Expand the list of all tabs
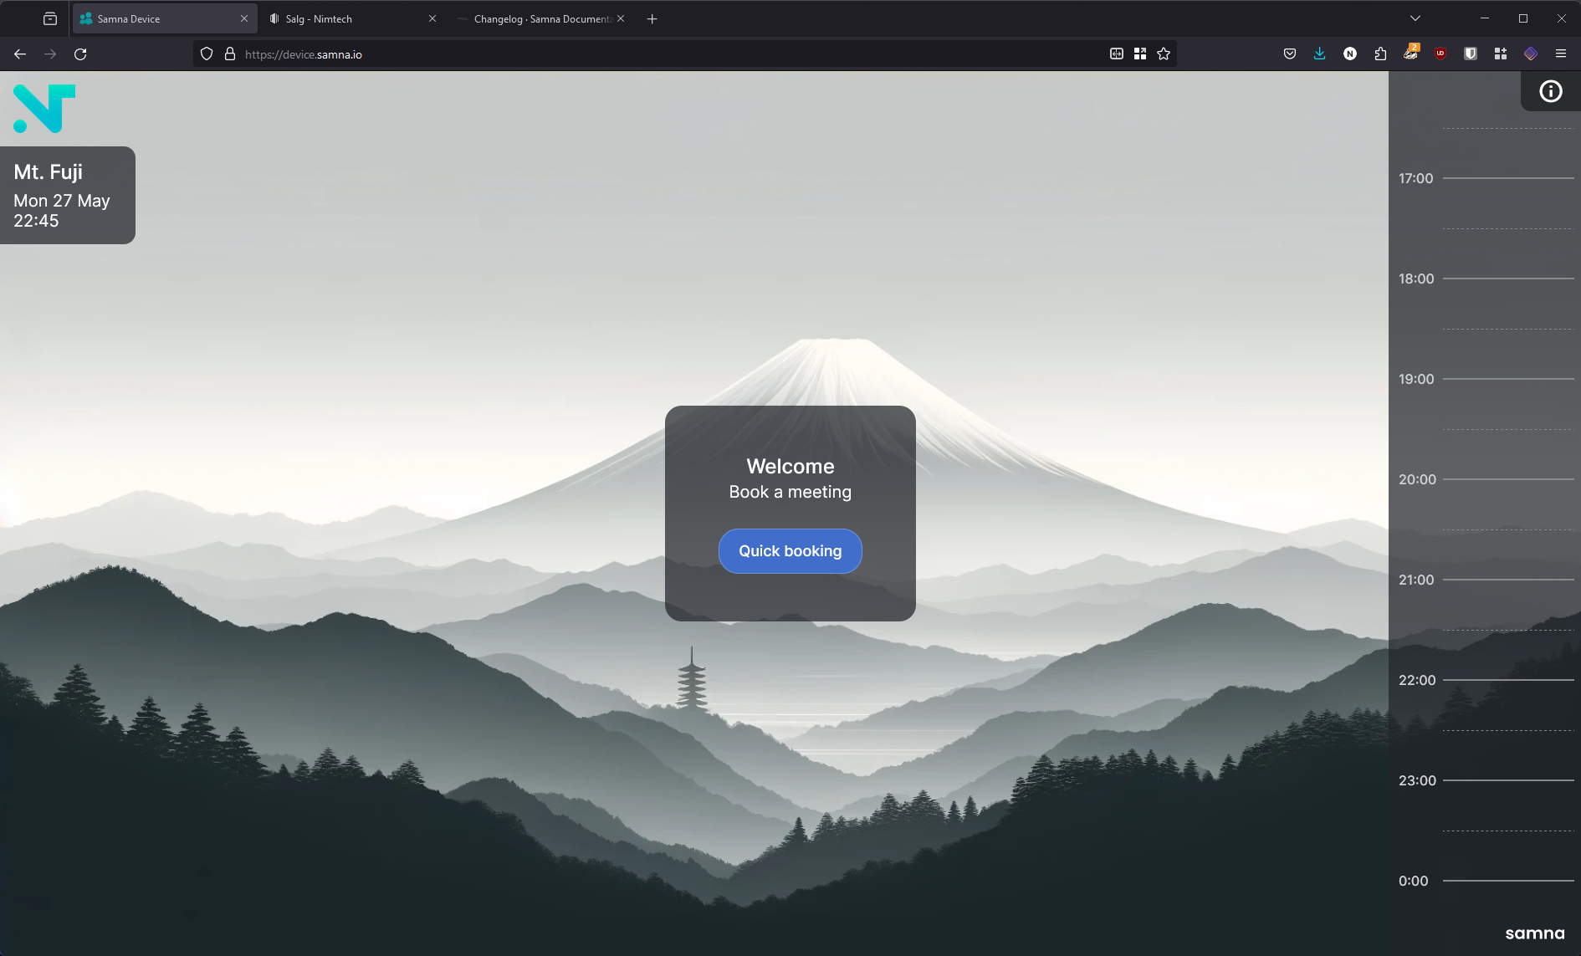This screenshot has height=956, width=1581. (1415, 18)
